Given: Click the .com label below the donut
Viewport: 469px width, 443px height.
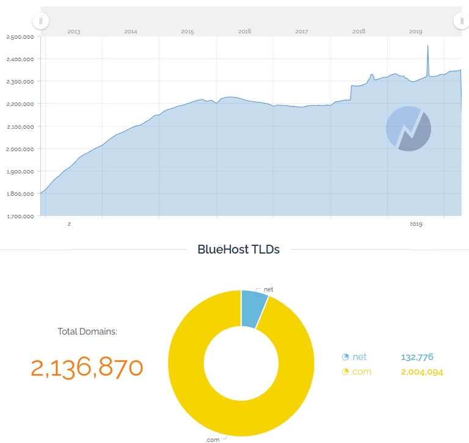Looking at the screenshot, I should point(213,440).
